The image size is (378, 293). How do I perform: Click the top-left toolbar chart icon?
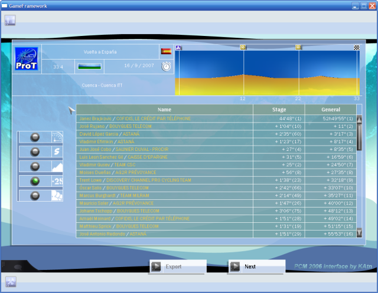pyautogui.click(x=10, y=20)
